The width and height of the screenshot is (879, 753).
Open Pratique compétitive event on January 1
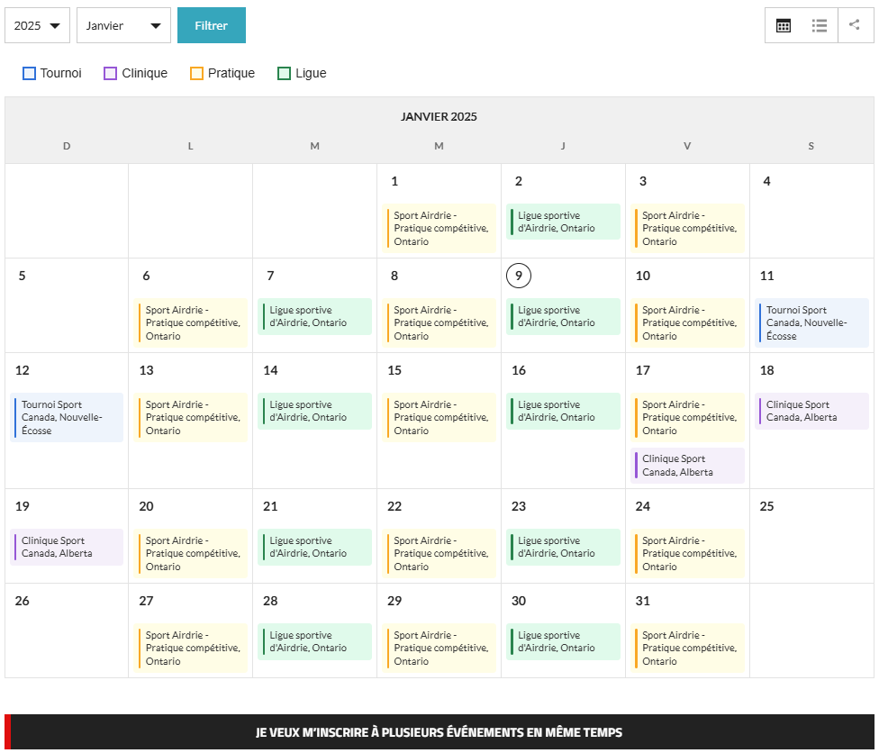(440, 229)
